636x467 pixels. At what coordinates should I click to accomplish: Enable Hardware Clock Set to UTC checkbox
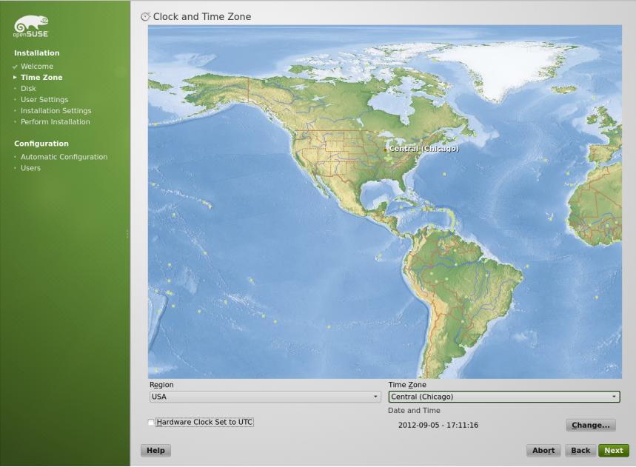coord(151,423)
